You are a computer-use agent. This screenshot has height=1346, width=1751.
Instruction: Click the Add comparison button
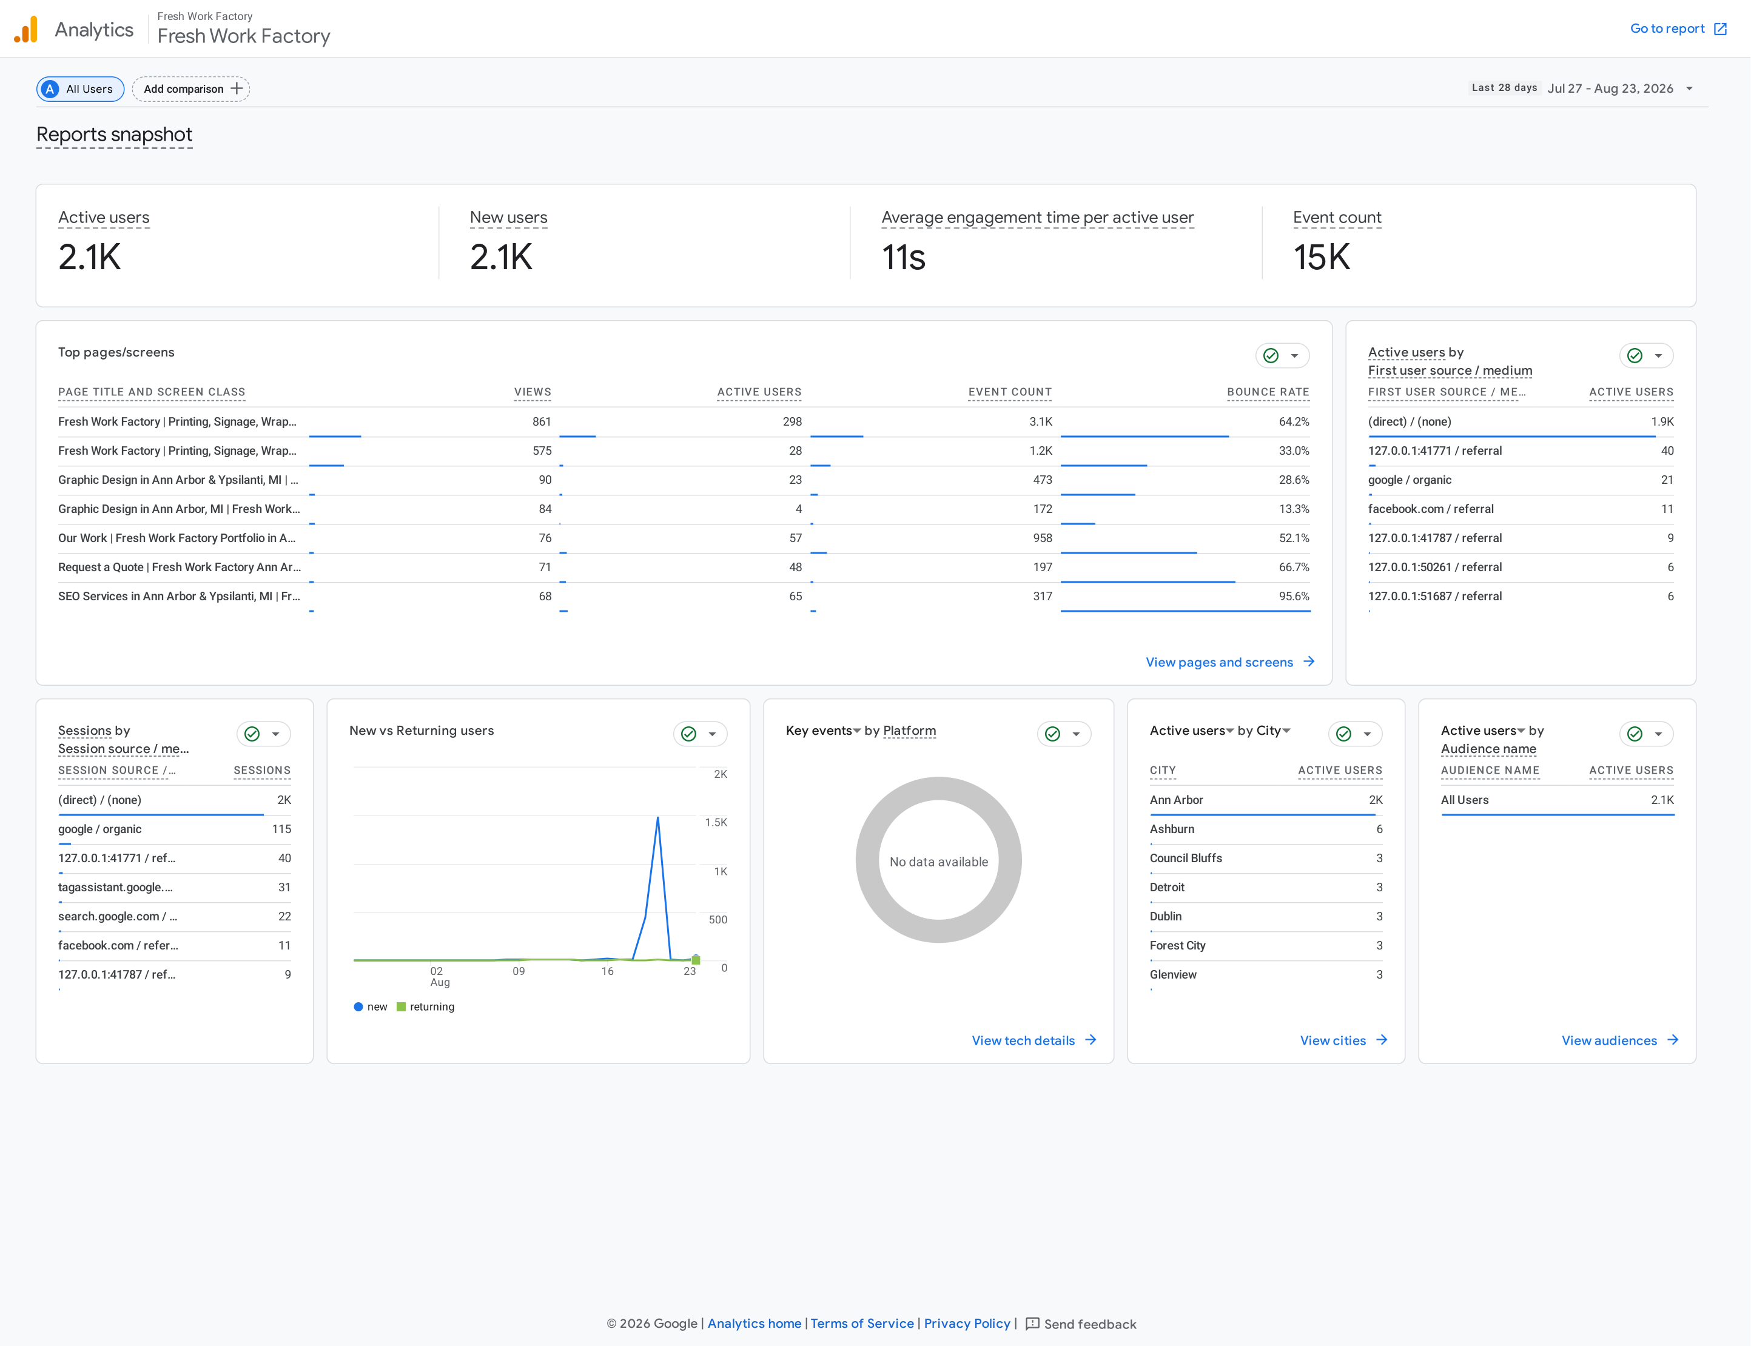(190, 89)
